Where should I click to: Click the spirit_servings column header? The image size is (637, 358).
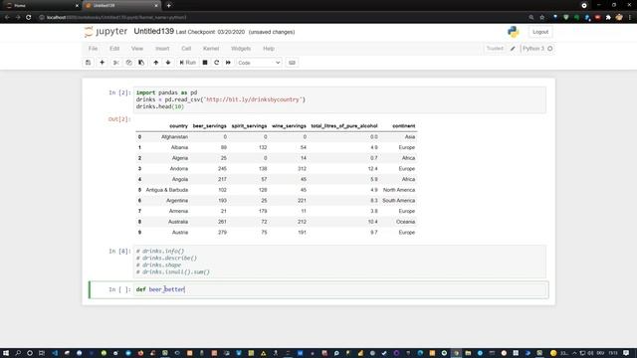[249, 126]
